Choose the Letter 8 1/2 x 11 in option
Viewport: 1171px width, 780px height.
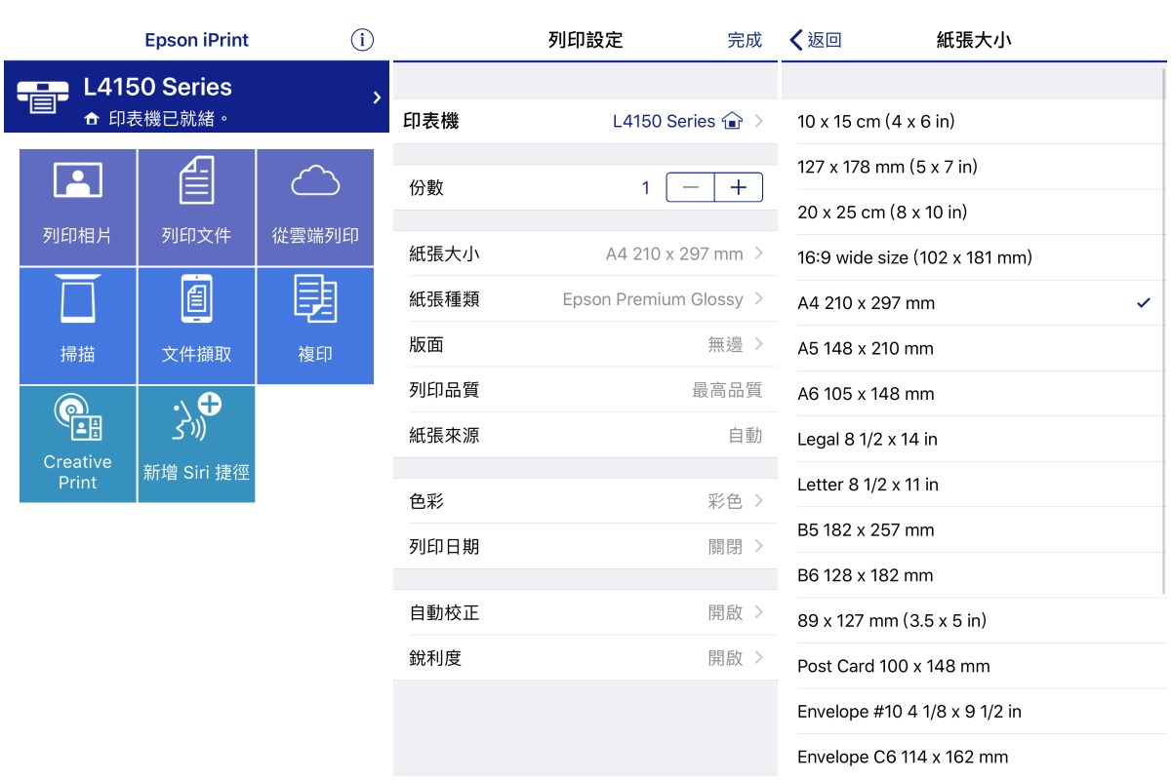[973, 485]
